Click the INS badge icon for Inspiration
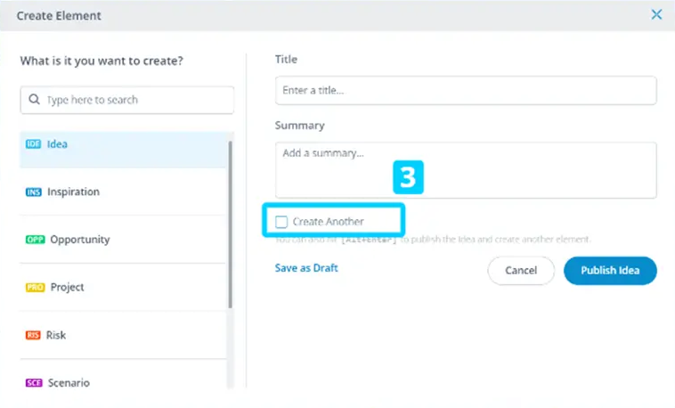The image size is (675, 408). (34, 192)
